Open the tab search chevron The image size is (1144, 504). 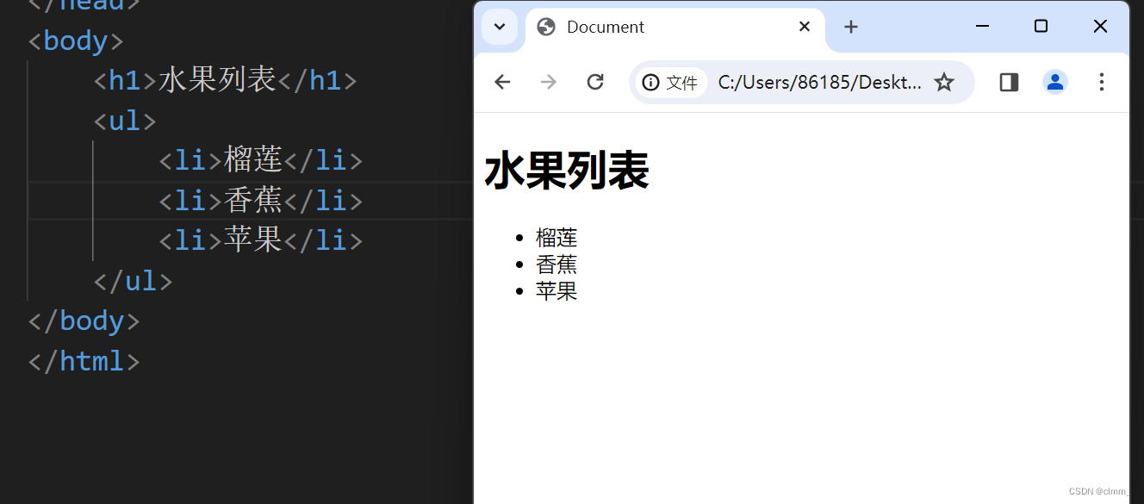tap(500, 27)
